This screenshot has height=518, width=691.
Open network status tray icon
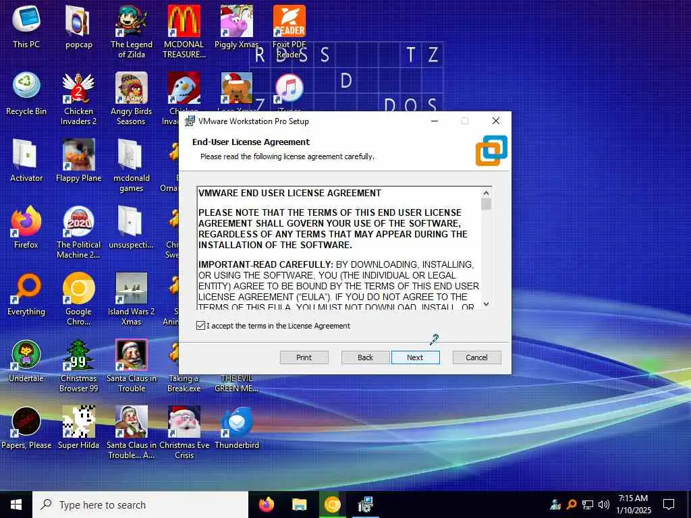pyautogui.click(x=588, y=505)
